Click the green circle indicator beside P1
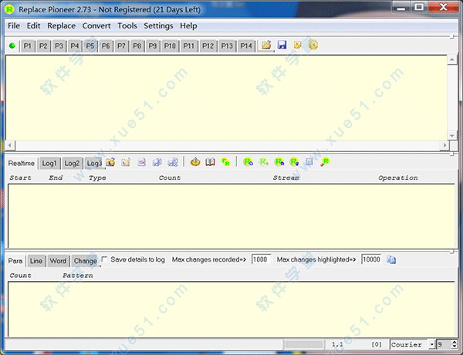463x355 pixels. click(12, 46)
